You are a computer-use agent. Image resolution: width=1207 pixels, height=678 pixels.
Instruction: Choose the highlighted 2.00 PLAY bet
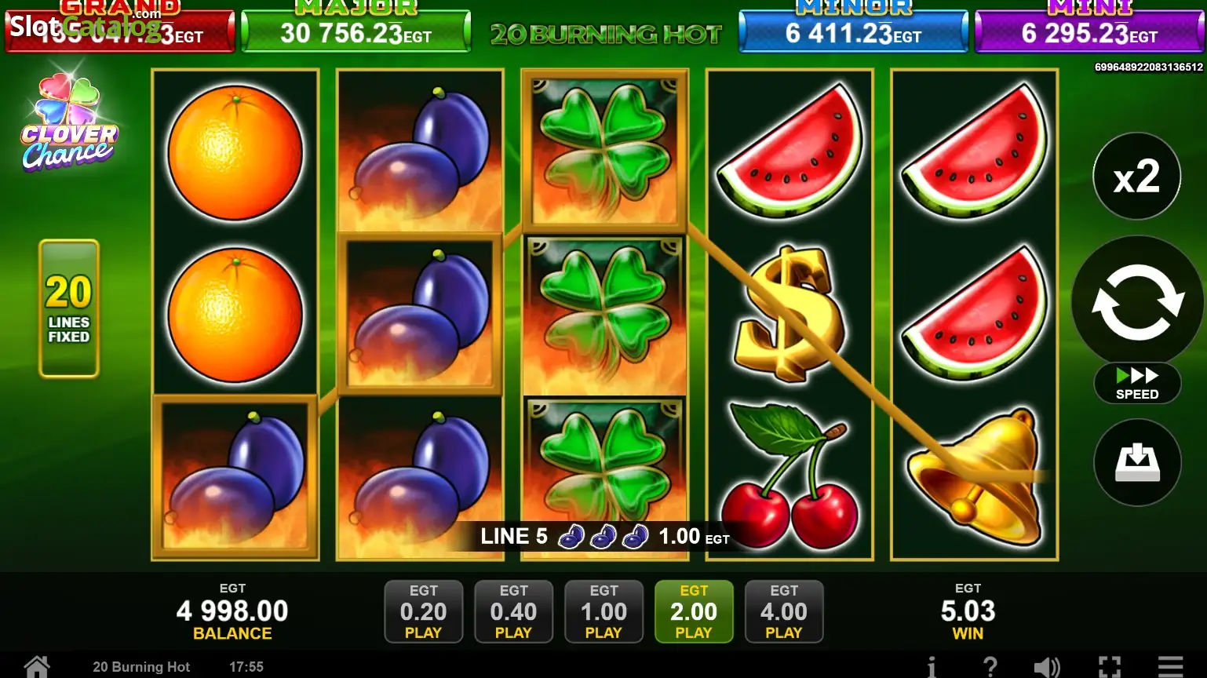pyautogui.click(x=694, y=612)
